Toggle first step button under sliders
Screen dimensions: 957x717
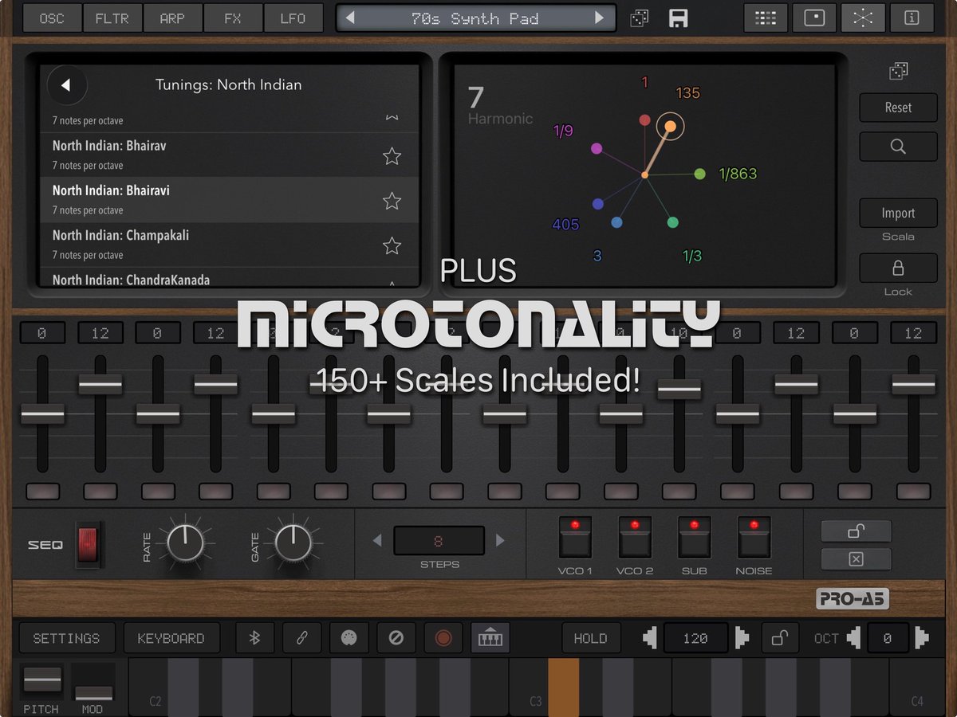[x=42, y=492]
